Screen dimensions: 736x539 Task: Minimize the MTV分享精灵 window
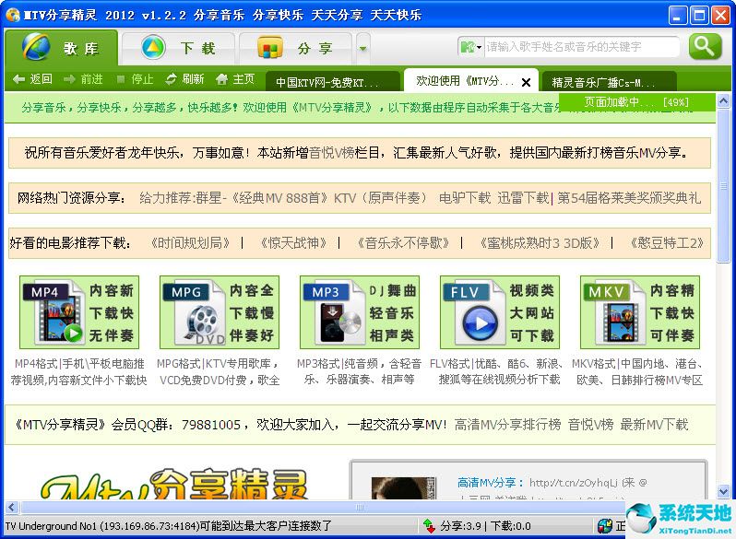click(677, 15)
